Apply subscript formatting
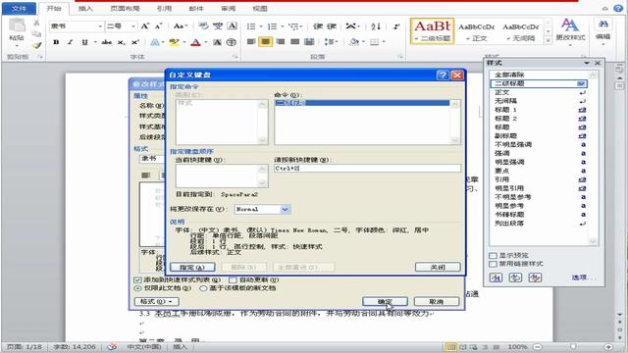Viewport: 628px width, 353px height. click(x=122, y=42)
